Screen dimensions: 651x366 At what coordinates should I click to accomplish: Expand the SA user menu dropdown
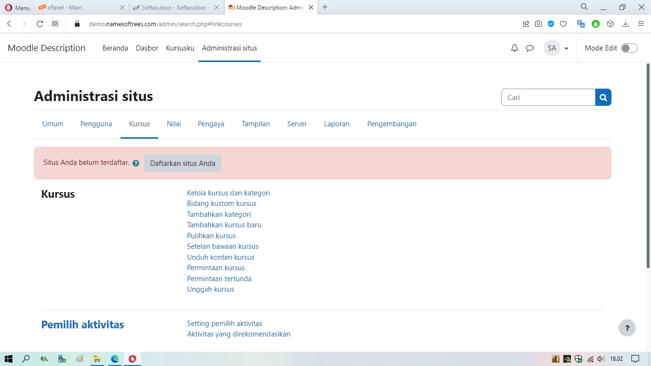click(x=557, y=48)
